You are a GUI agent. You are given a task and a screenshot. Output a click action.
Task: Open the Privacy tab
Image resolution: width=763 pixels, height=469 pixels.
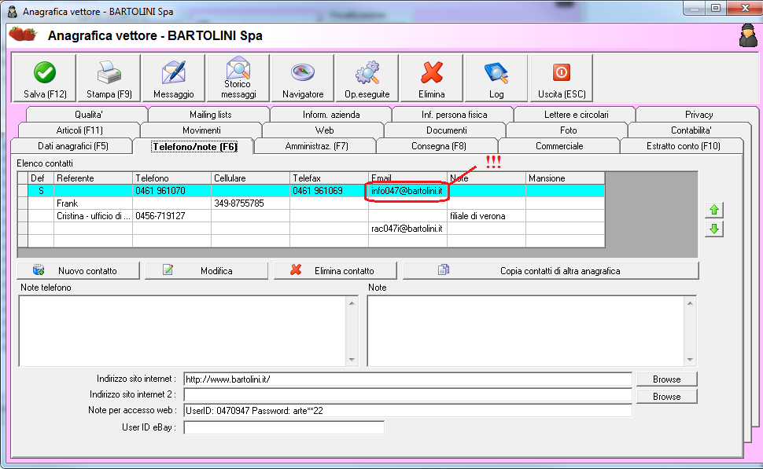[698, 115]
